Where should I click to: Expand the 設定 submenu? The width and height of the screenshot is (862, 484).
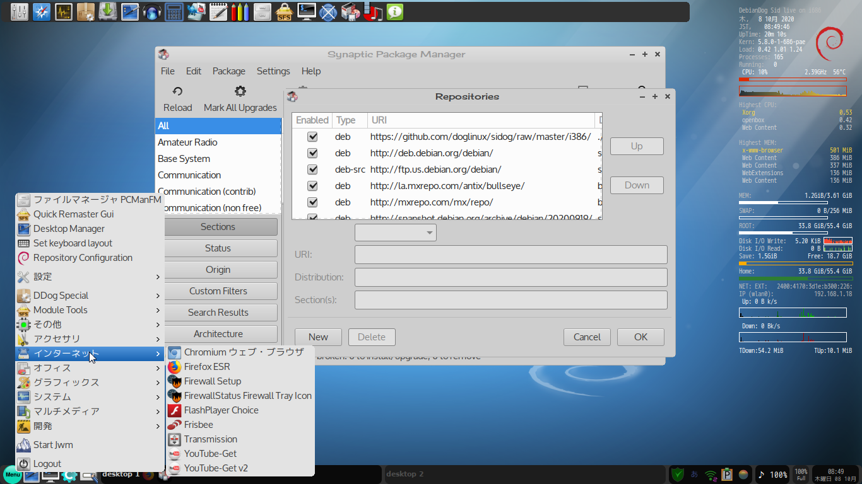click(x=90, y=277)
